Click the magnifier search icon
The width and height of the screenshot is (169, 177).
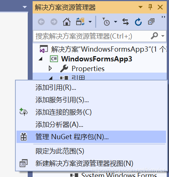coord(154,36)
